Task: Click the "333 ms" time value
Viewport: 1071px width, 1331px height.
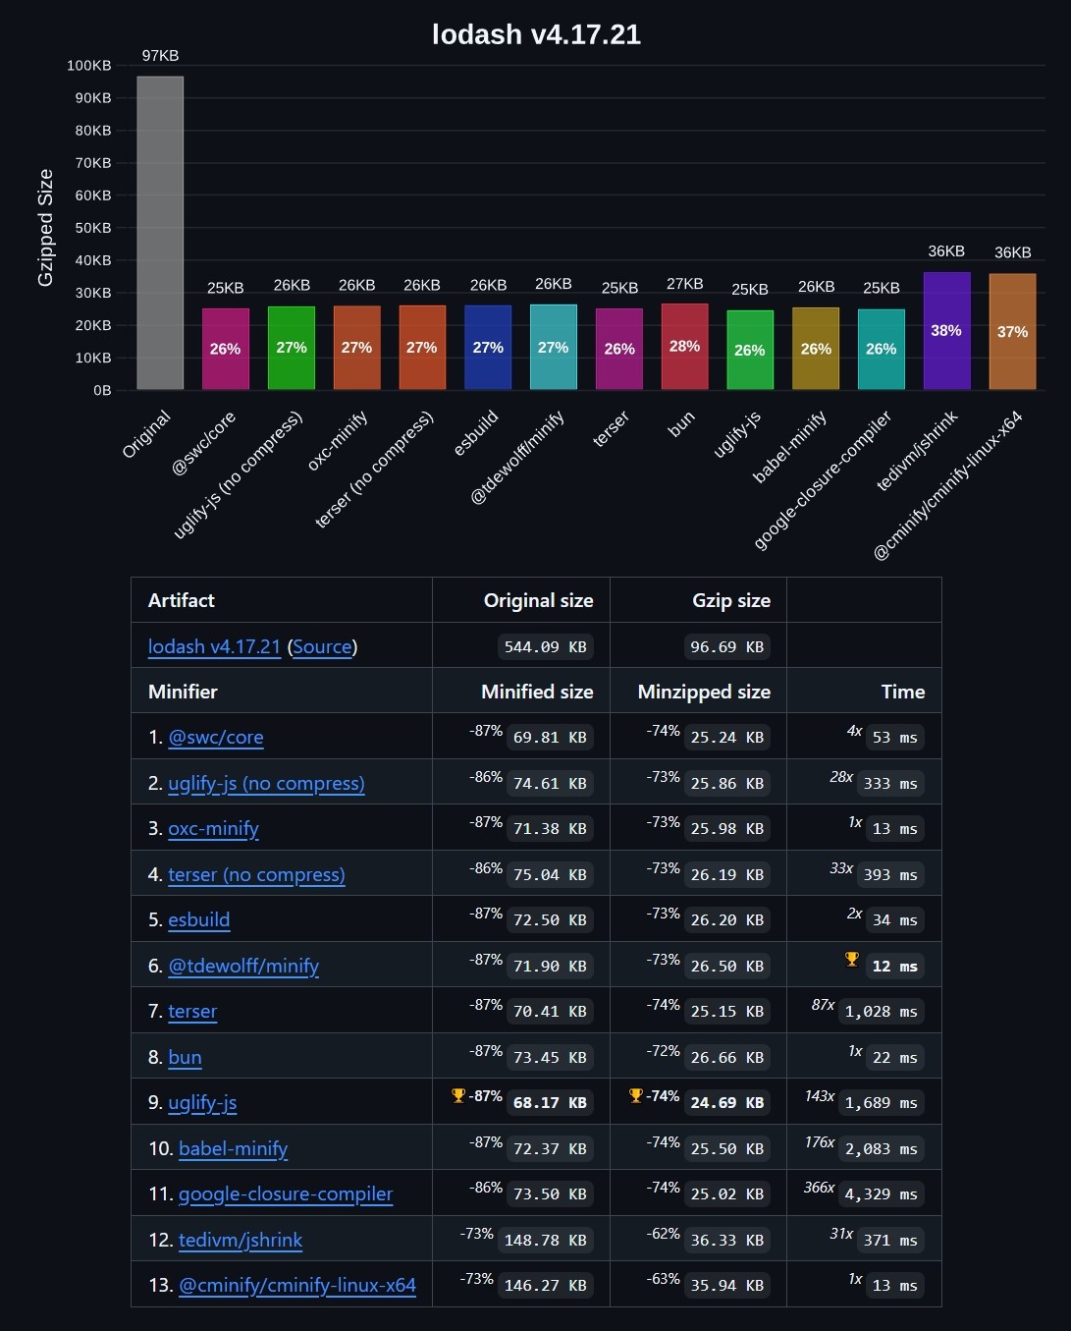Action: coord(890,784)
